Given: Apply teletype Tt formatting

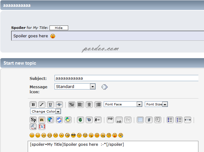Looking at the screenshot, I should click(128, 120).
